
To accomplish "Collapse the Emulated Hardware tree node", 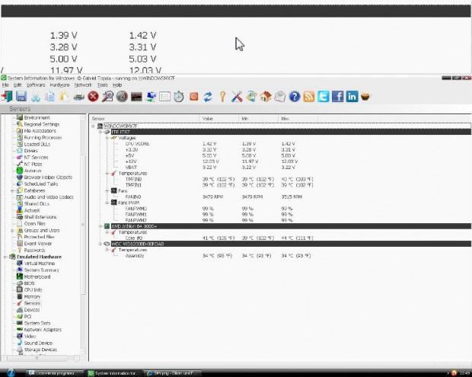I will coord(5,257).
